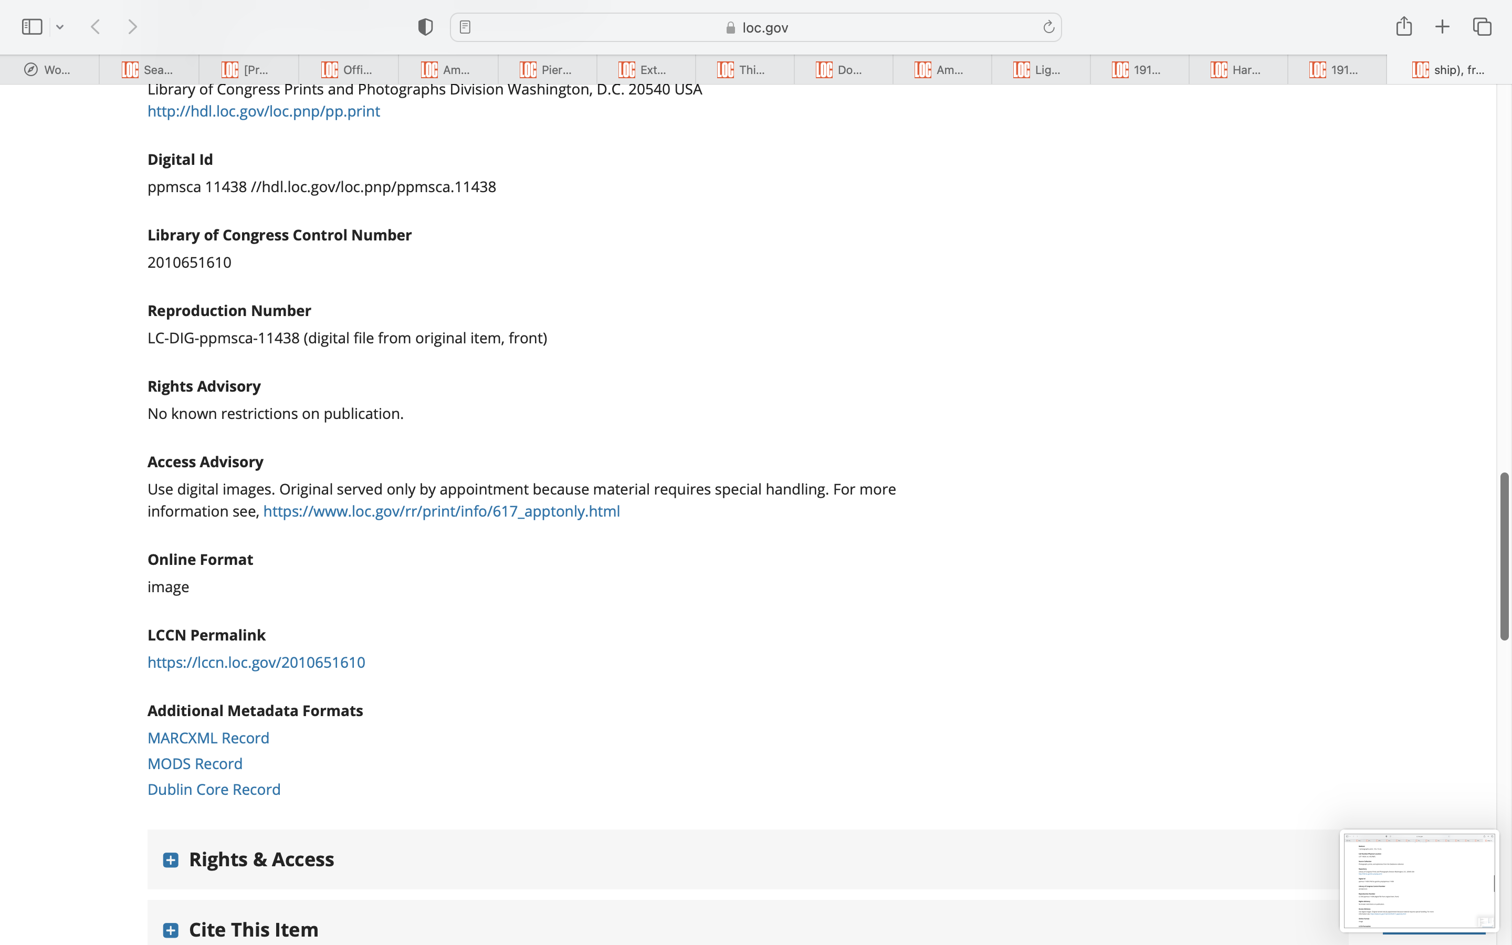Show the tab overview icon
Image resolution: width=1512 pixels, height=945 pixels.
click(x=1482, y=27)
